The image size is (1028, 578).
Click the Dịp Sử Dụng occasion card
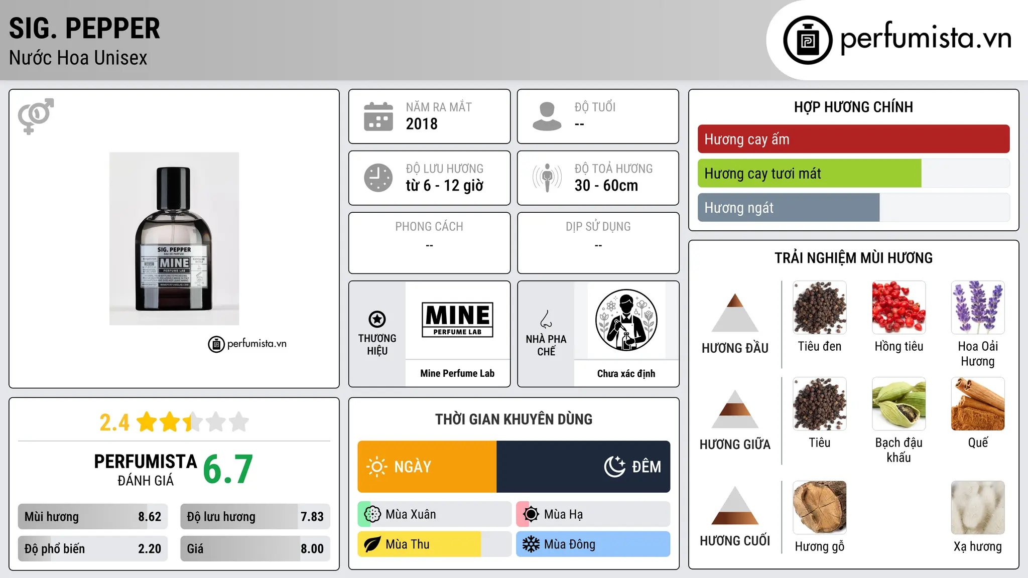[598, 243]
